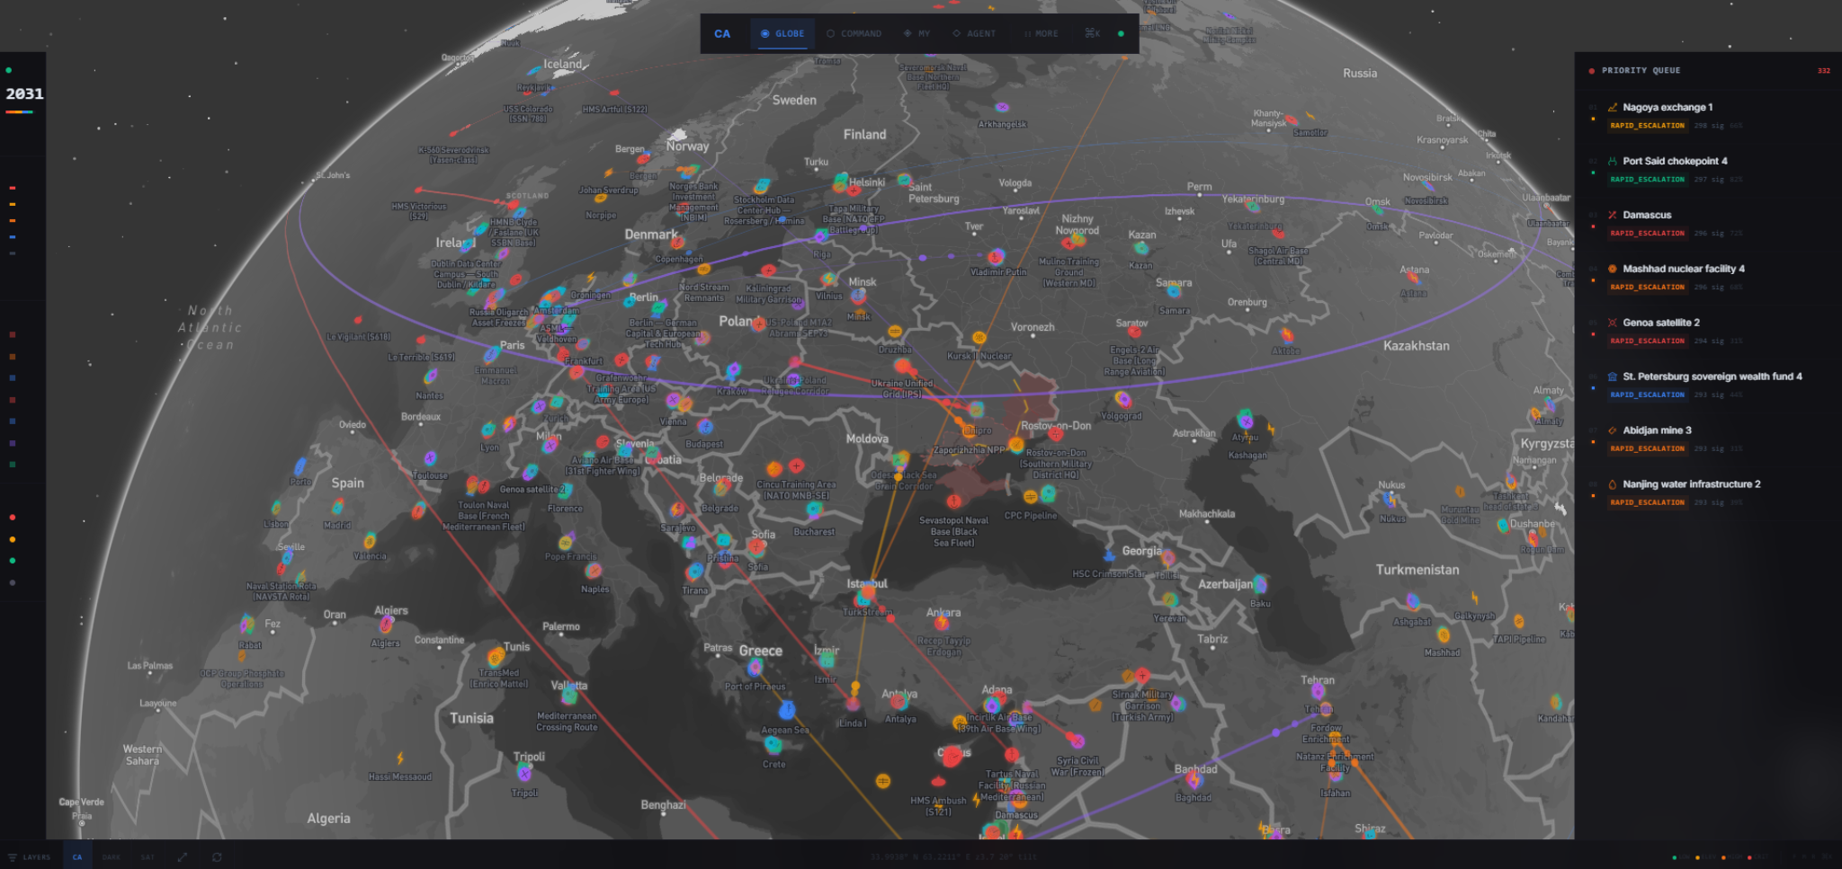
Task: Open the AGENT view tab
Action: tap(974, 34)
